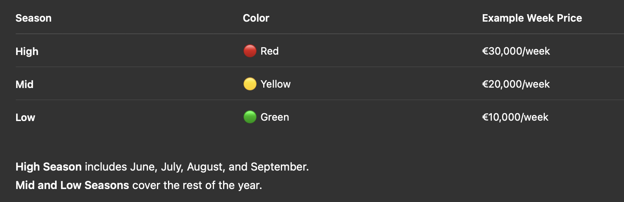Select the High season row label
This screenshot has width=624, height=202.
[x=27, y=51]
